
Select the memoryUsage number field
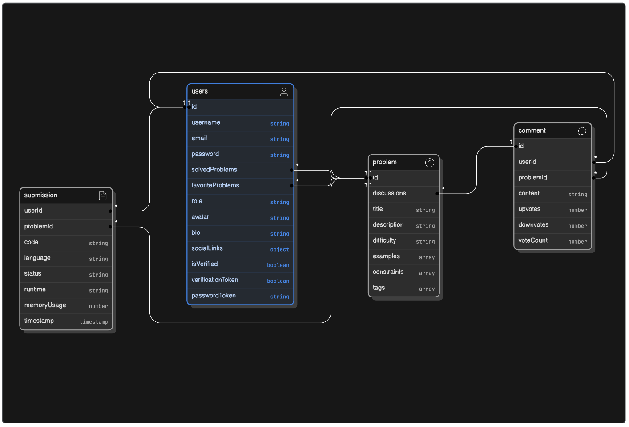point(66,305)
